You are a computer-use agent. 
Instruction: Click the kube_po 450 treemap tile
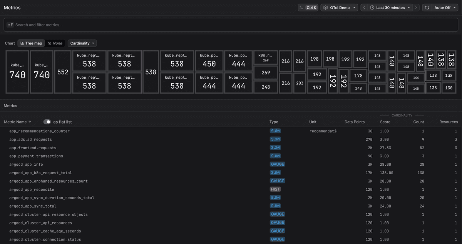(x=209, y=61)
